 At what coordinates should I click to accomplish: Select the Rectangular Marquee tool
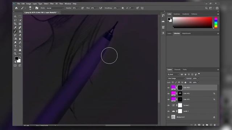(x=20, y=16)
